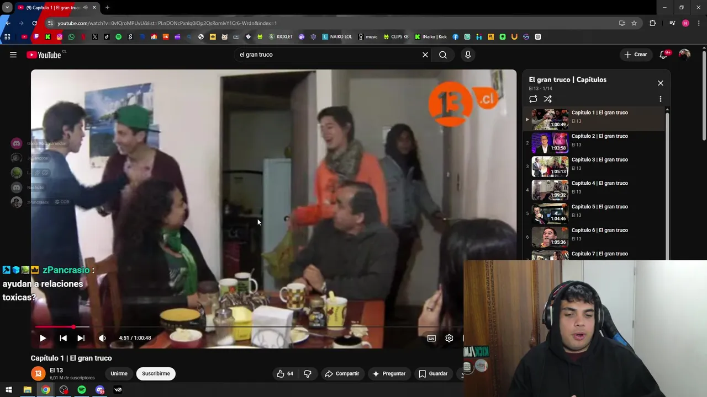Open Chrome tab search dropdown
Viewport: 707px width, 397px height.
click(x=7, y=8)
